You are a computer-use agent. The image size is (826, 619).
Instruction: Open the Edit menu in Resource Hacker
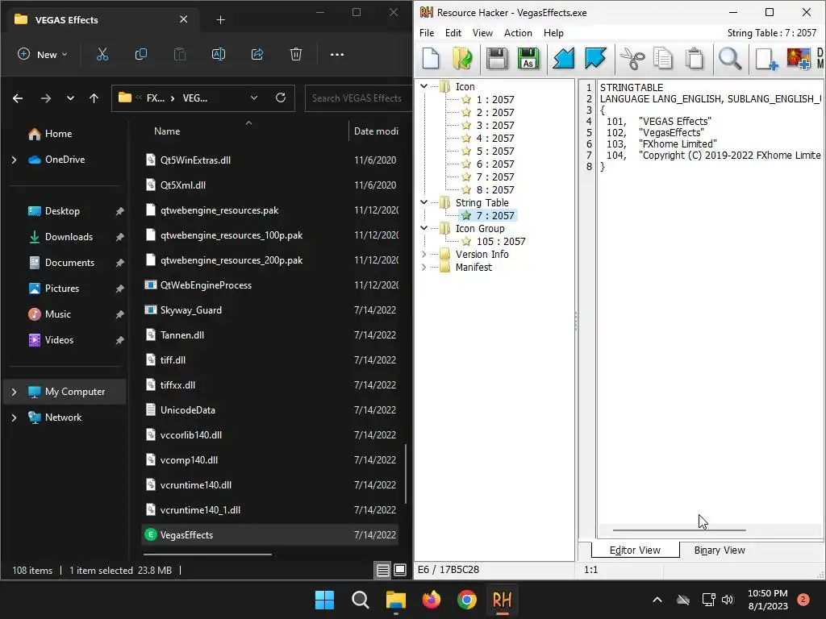(453, 32)
